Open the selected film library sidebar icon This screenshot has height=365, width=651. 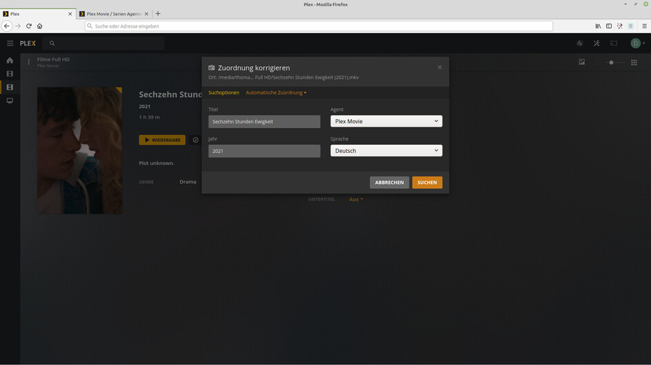point(10,87)
